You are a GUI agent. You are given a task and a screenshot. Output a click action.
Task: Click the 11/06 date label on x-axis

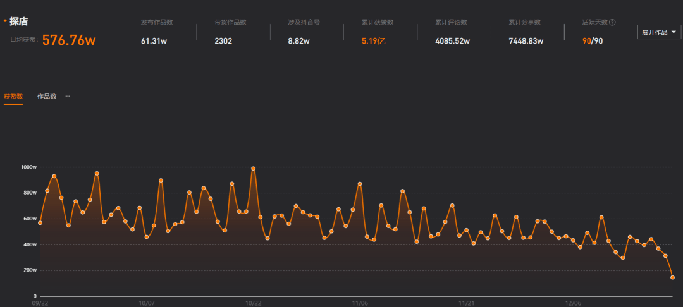(x=360, y=303)
